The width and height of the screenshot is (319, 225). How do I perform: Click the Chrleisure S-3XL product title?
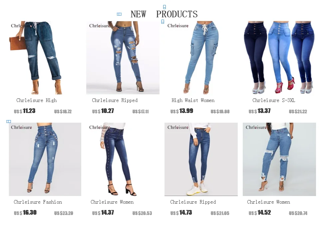pyautogui.click(x=274, y=100)
